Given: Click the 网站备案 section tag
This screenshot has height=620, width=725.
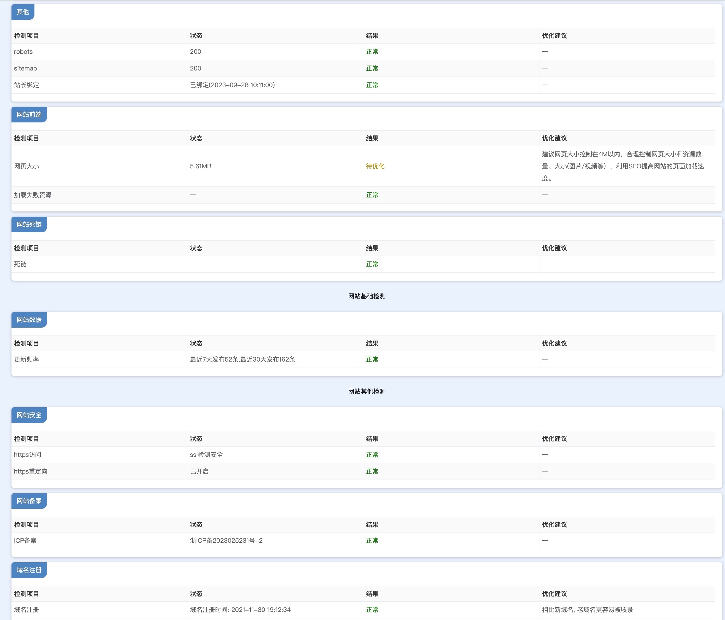Looking at the screenshot, I should tap(29, 501).
